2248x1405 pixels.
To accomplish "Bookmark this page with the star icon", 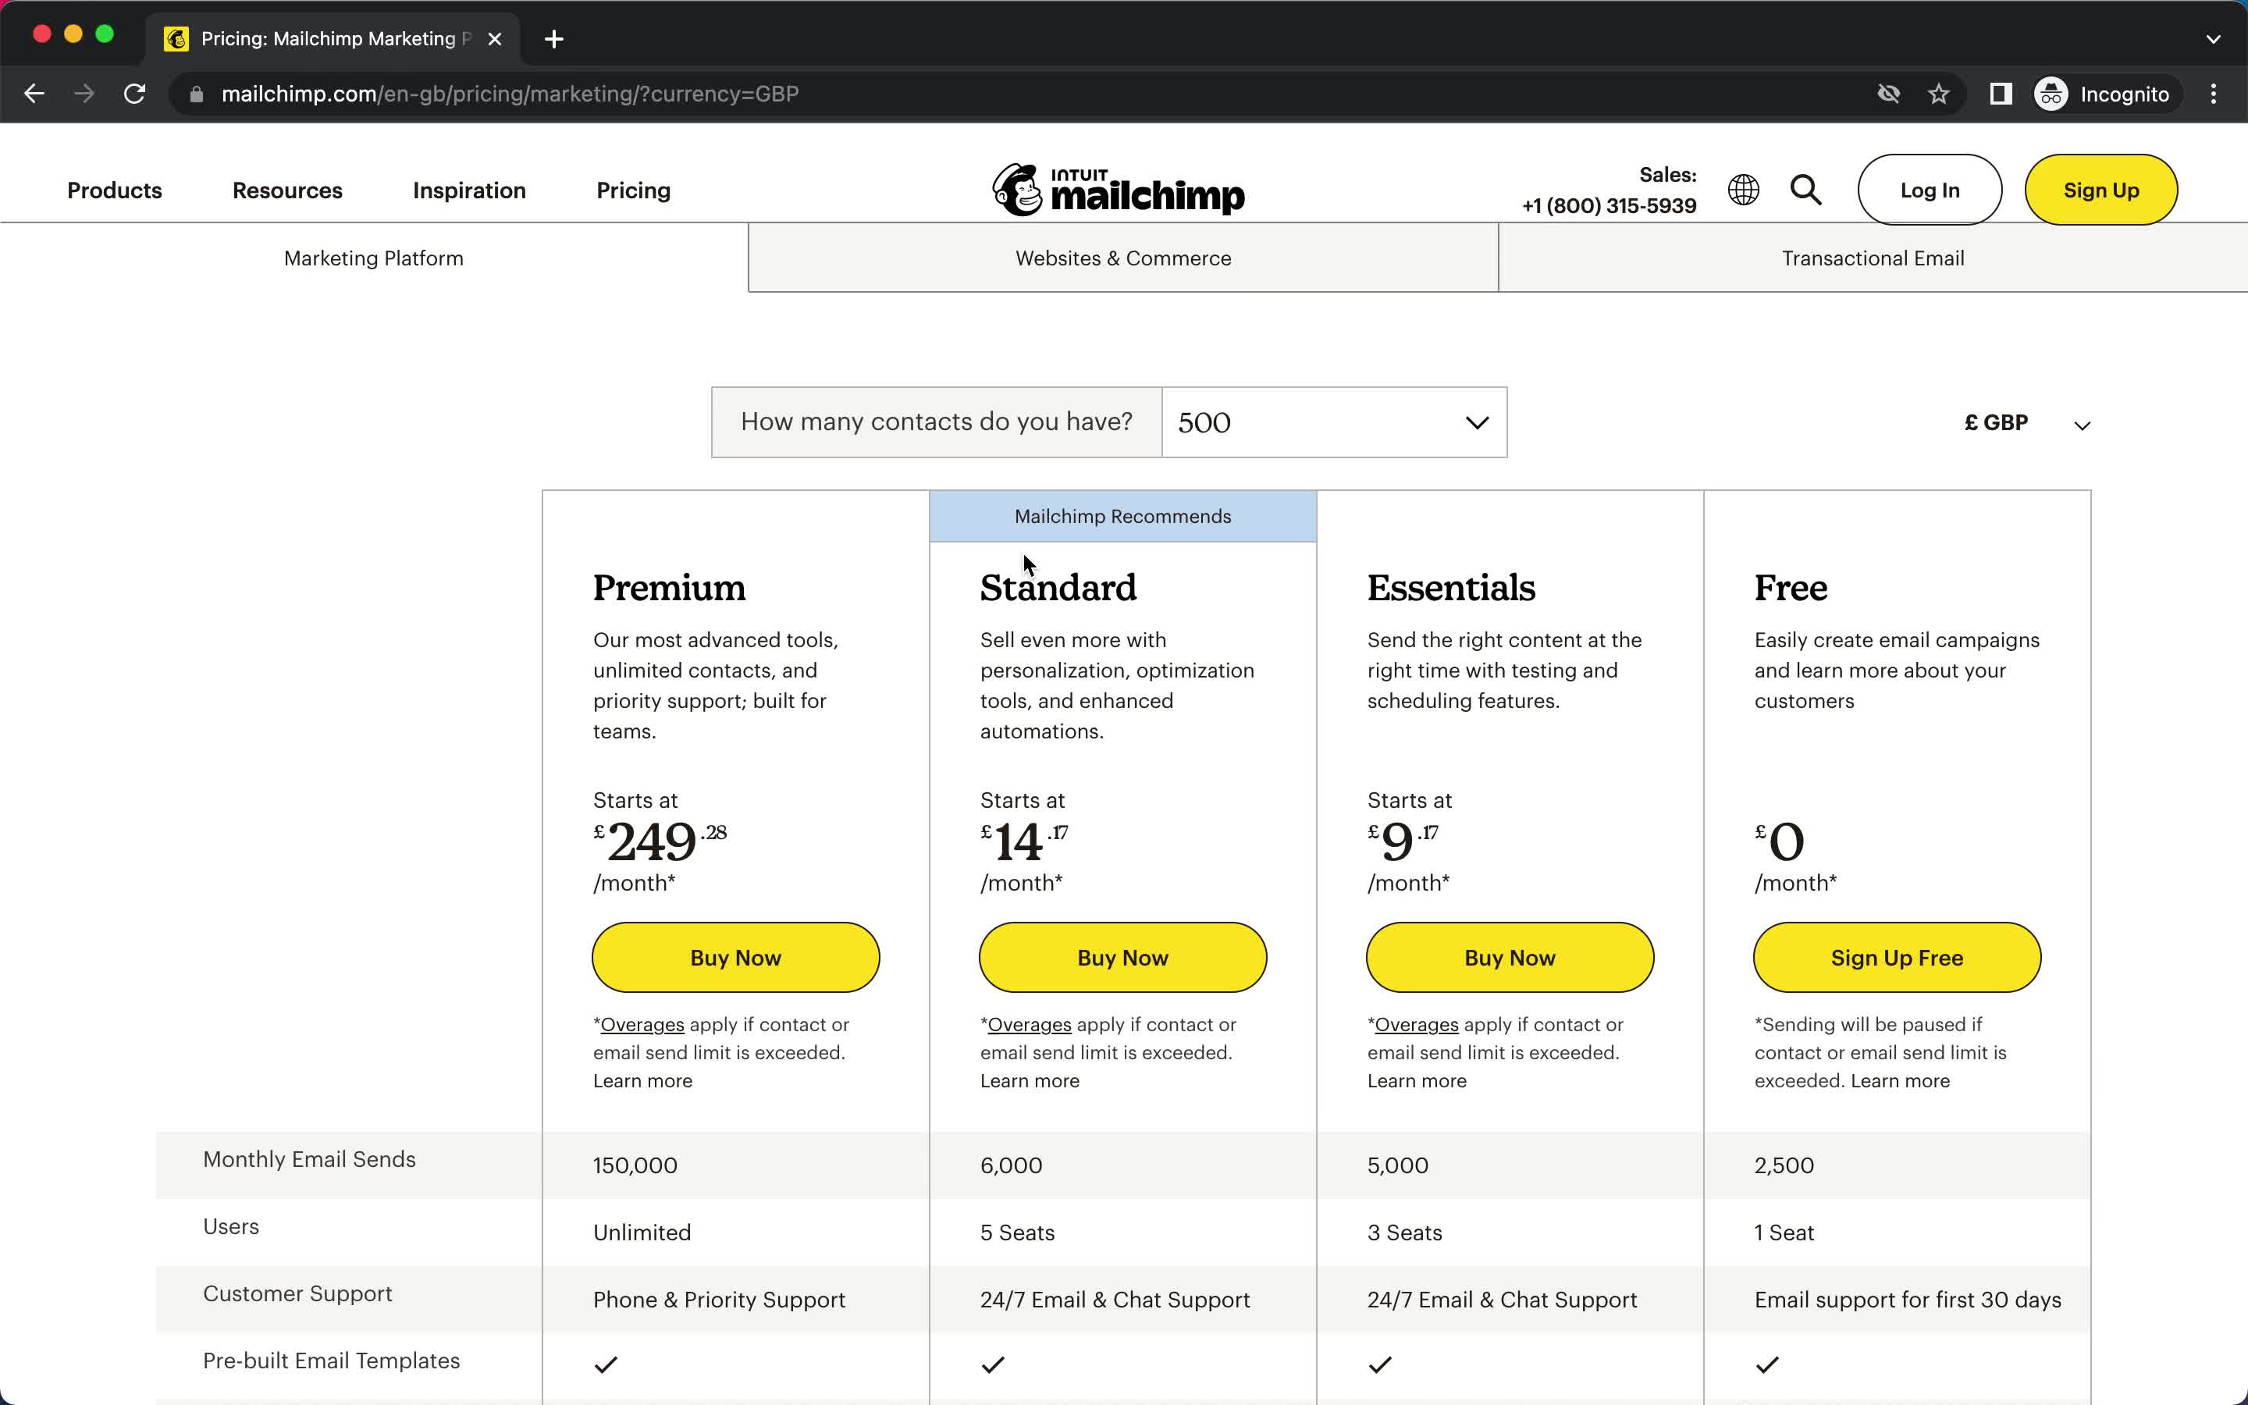I will (1939, 94).
